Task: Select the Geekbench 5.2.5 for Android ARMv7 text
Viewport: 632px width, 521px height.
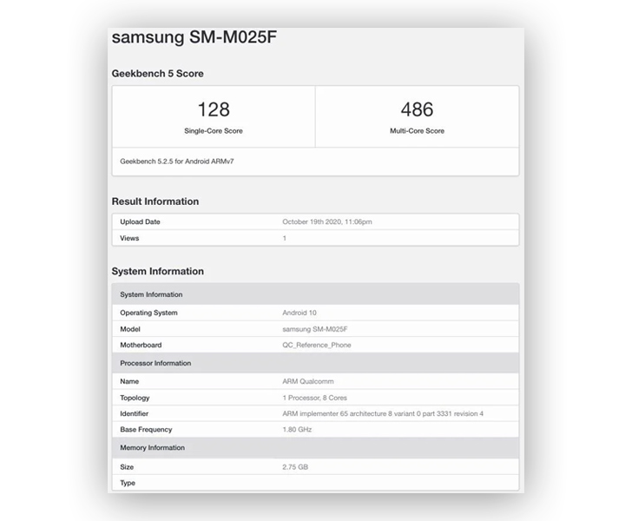Action: pos(177,162)
